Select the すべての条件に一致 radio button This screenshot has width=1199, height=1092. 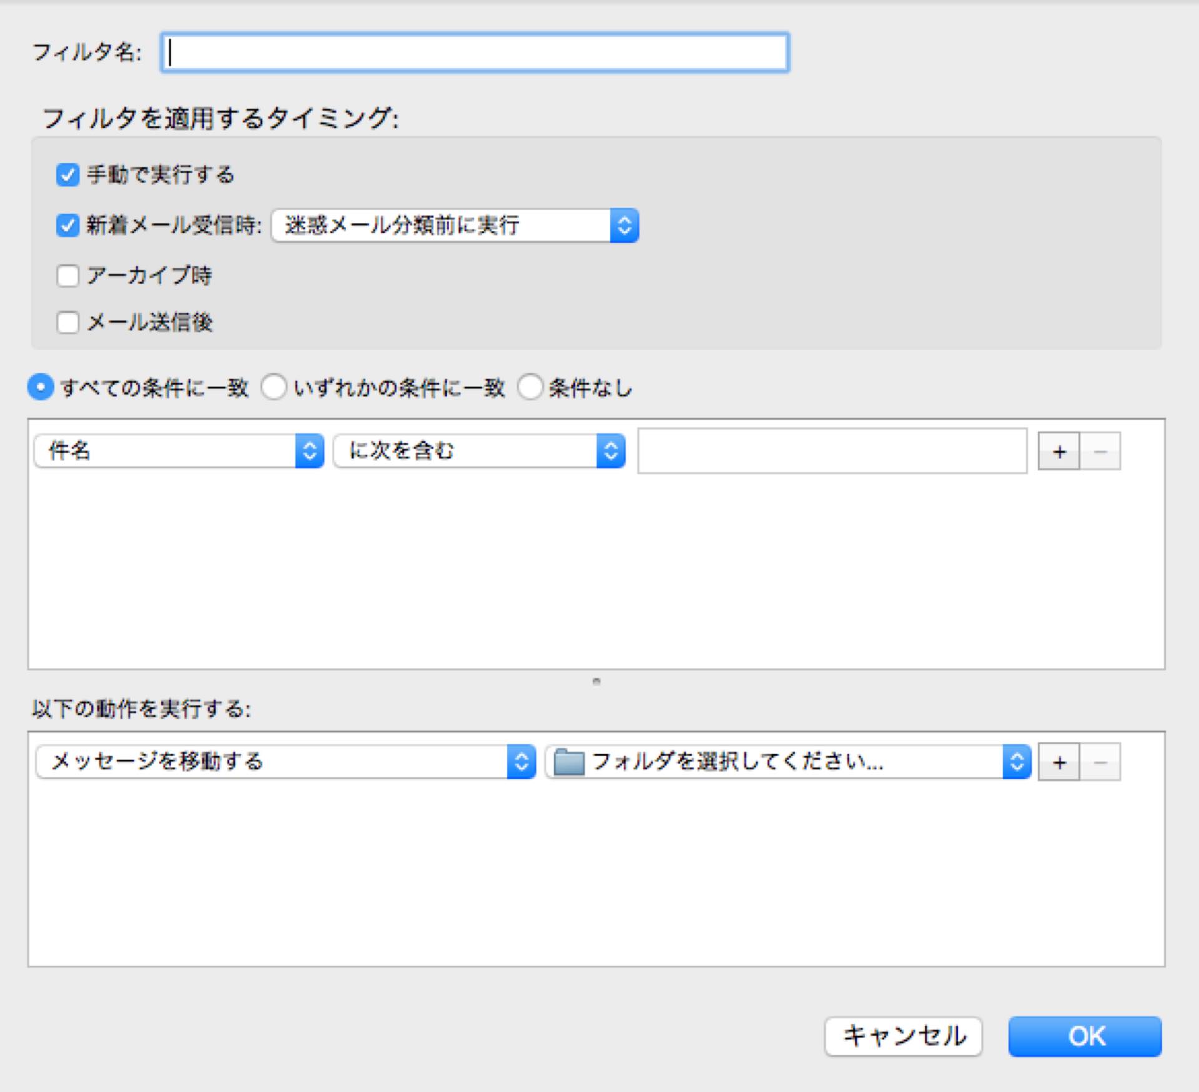(x=41, y=388)
